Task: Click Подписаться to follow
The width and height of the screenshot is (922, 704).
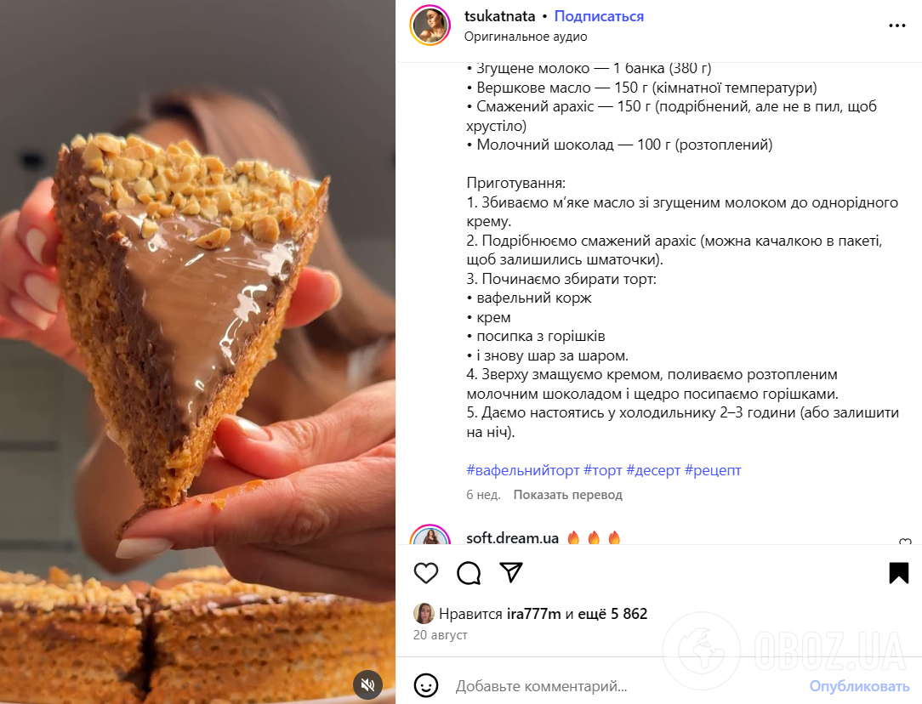Action: pyautogui.click(x=599, y=16)
